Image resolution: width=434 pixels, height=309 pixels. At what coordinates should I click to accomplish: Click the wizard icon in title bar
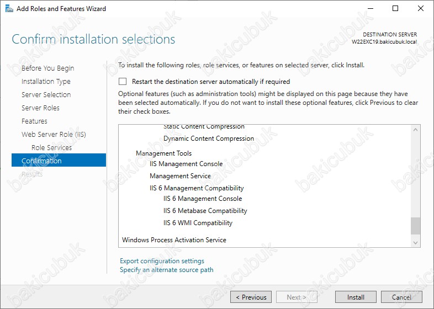click(8, 8)
